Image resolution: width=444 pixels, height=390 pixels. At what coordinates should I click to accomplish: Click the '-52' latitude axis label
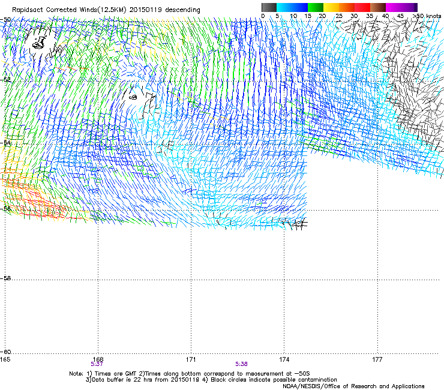[x=5, y=80]
